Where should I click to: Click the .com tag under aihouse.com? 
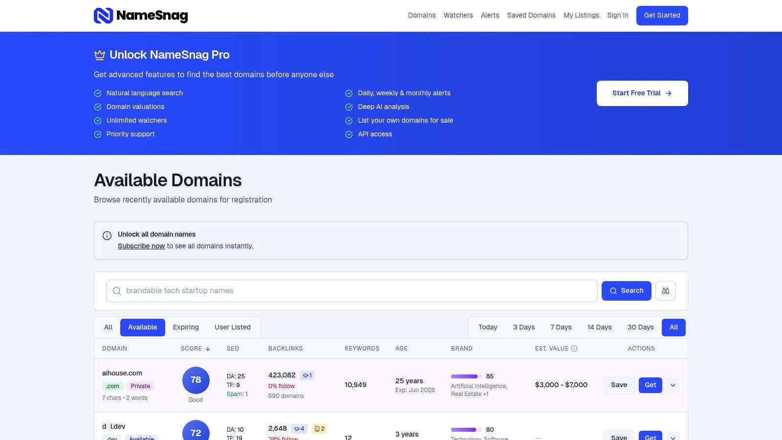(112, 386)
